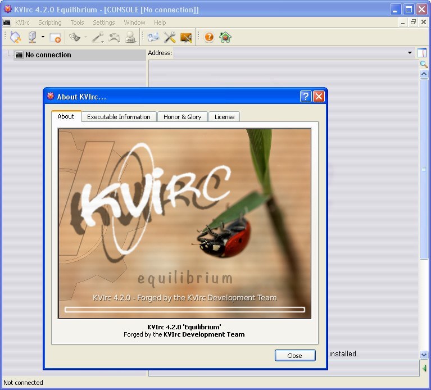Open the Window menu
The image size is (431, 390).
134,22
